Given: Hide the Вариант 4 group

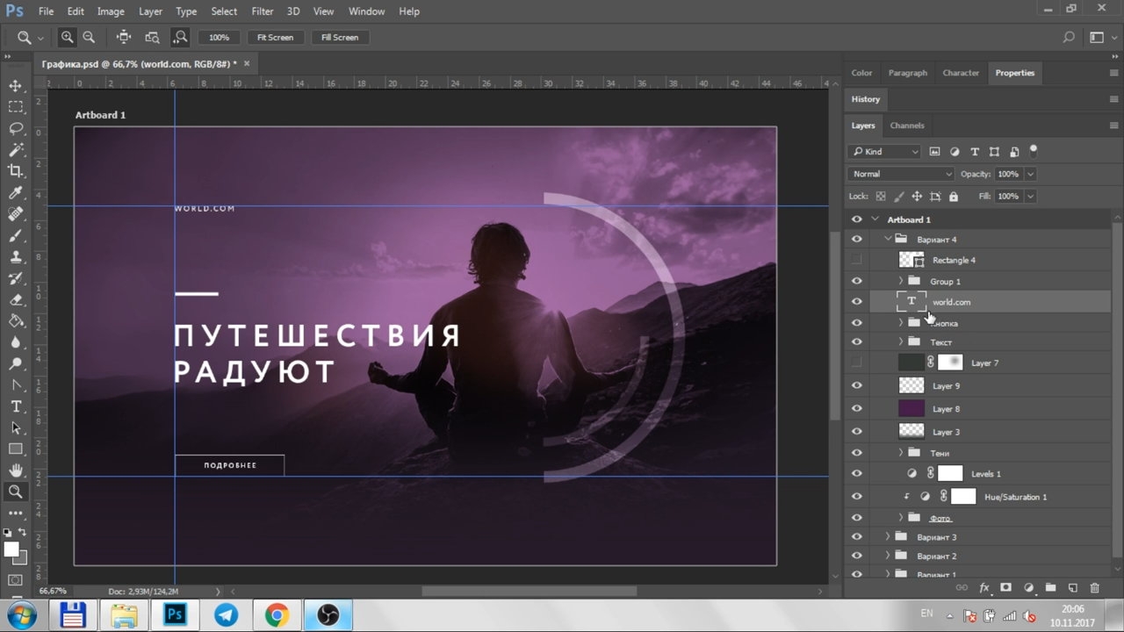Looking at the screenshot, I should [857, 239].
